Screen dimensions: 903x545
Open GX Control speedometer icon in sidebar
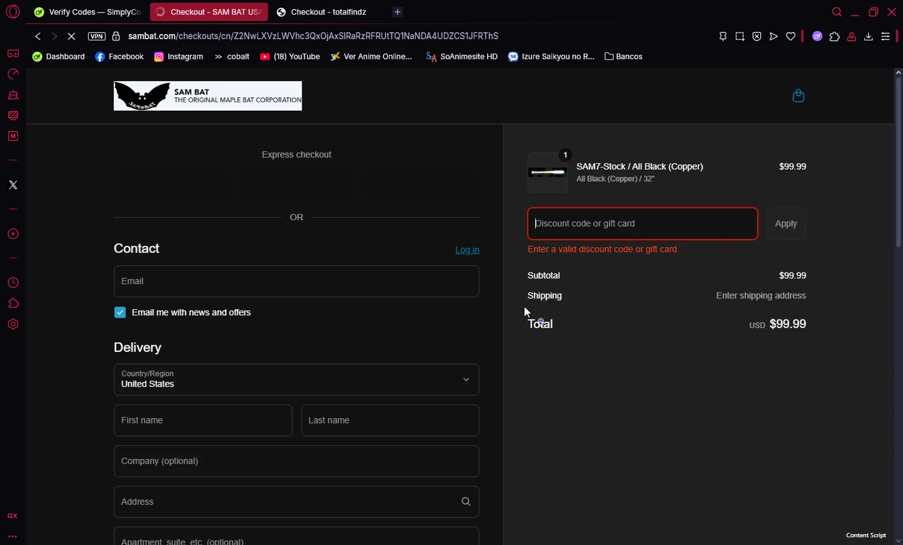tap(13, 74)
